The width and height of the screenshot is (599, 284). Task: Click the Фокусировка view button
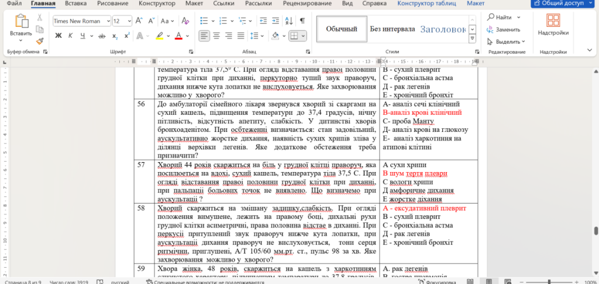437,282
